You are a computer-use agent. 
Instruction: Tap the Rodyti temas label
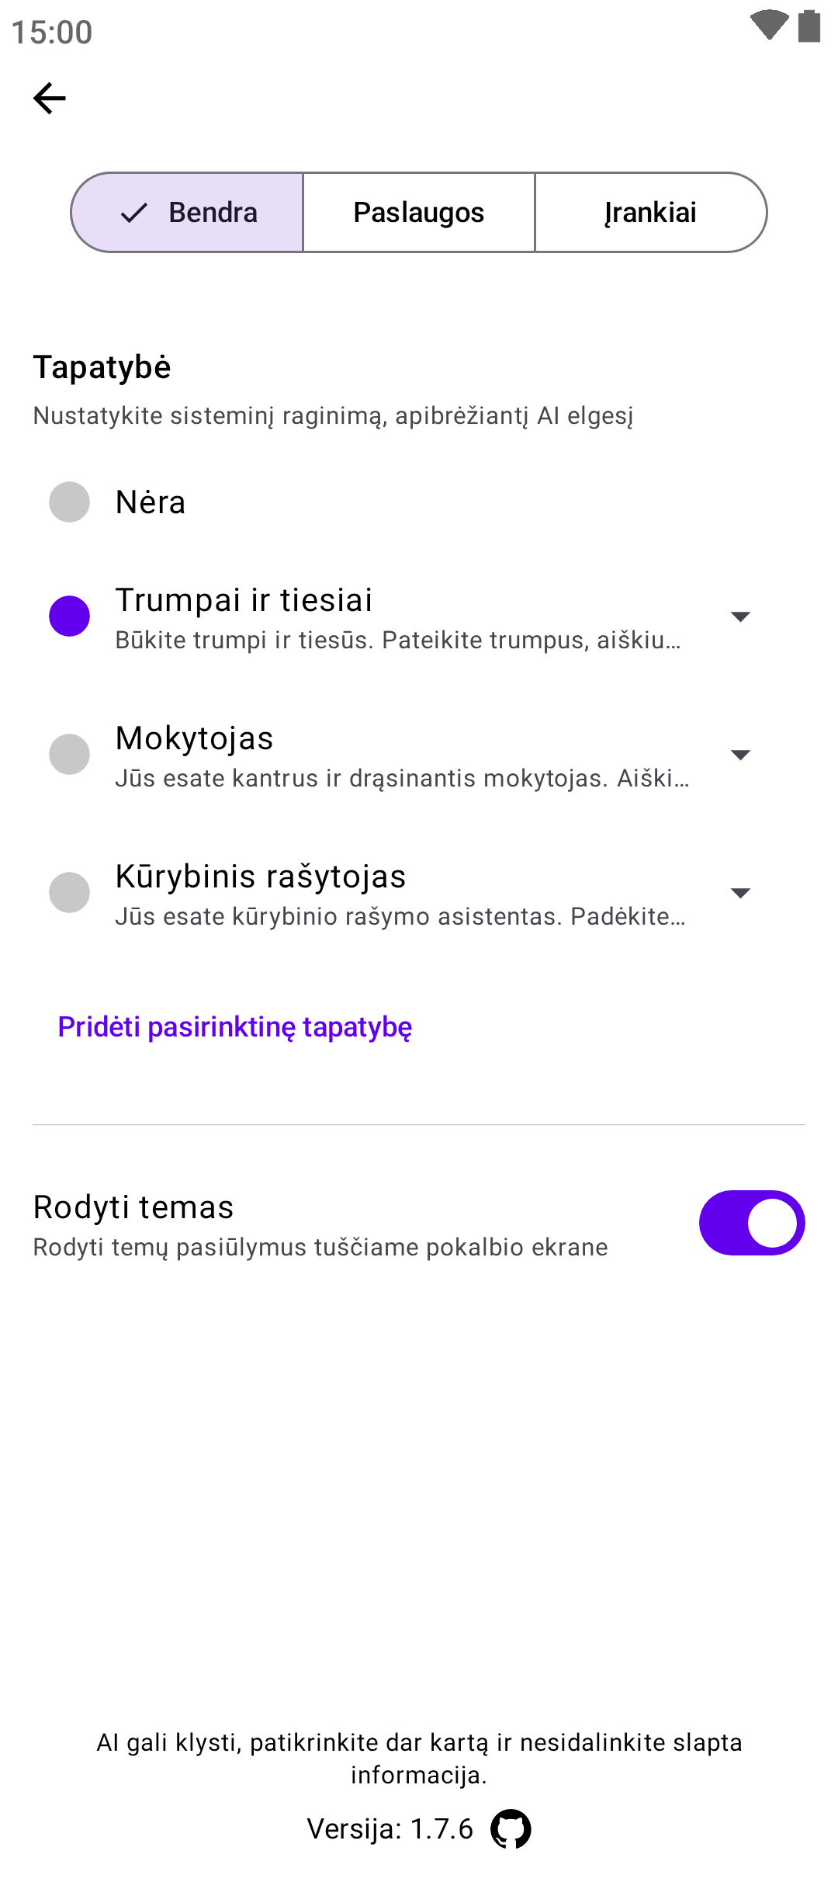click(x=133, y=1207)
